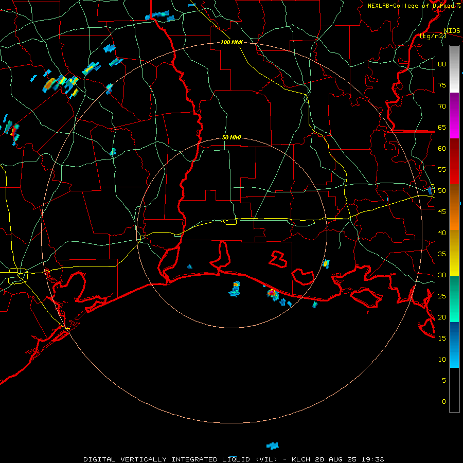Viewport: 463px width, 463px height.
Task: Click the DIGITAL VERTICALLY INTEGRATED LIQUID title text
Action: click(x=167, y=459)
